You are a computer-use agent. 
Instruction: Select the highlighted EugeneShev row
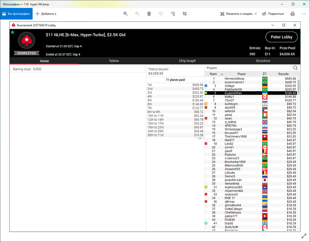pyautogui.click(x=251, y=93)
